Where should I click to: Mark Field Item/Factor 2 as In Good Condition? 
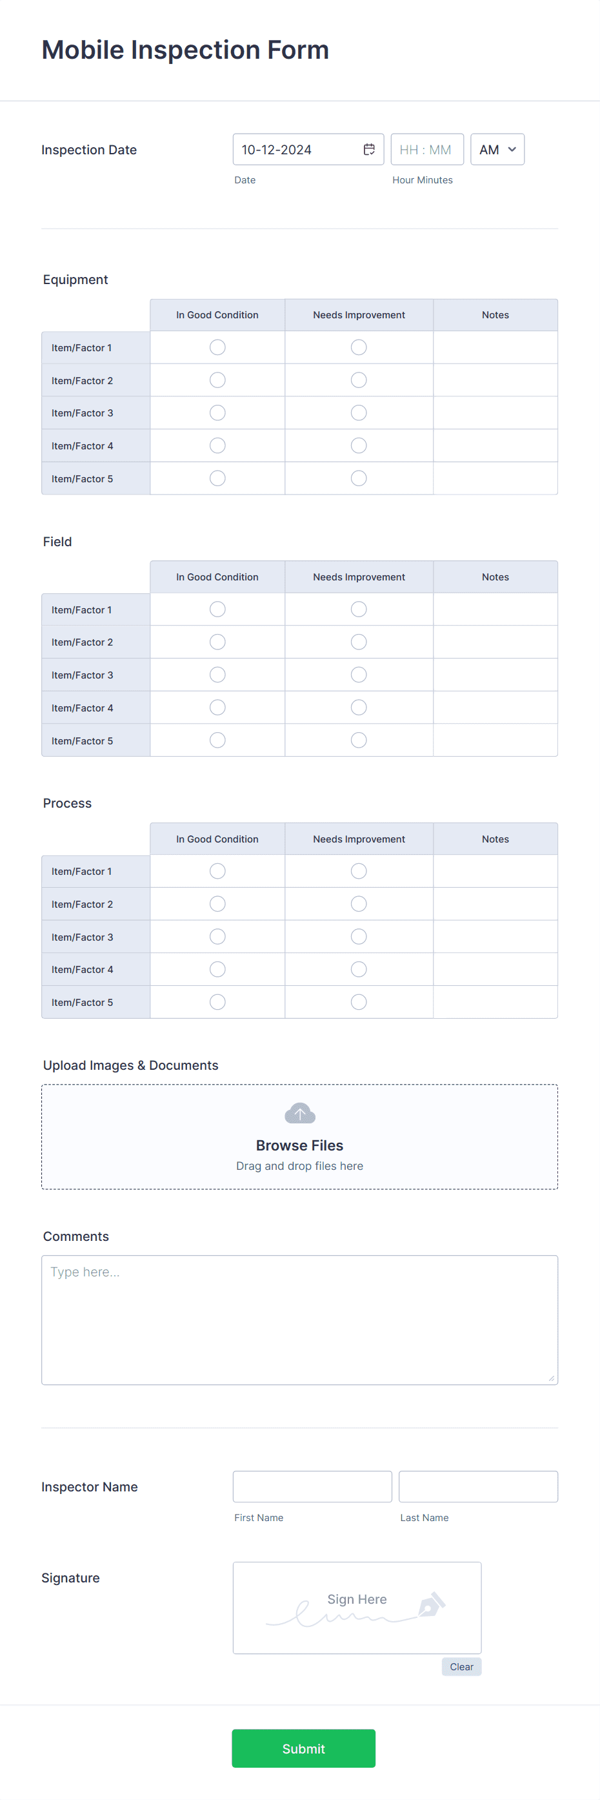[217, 642]
